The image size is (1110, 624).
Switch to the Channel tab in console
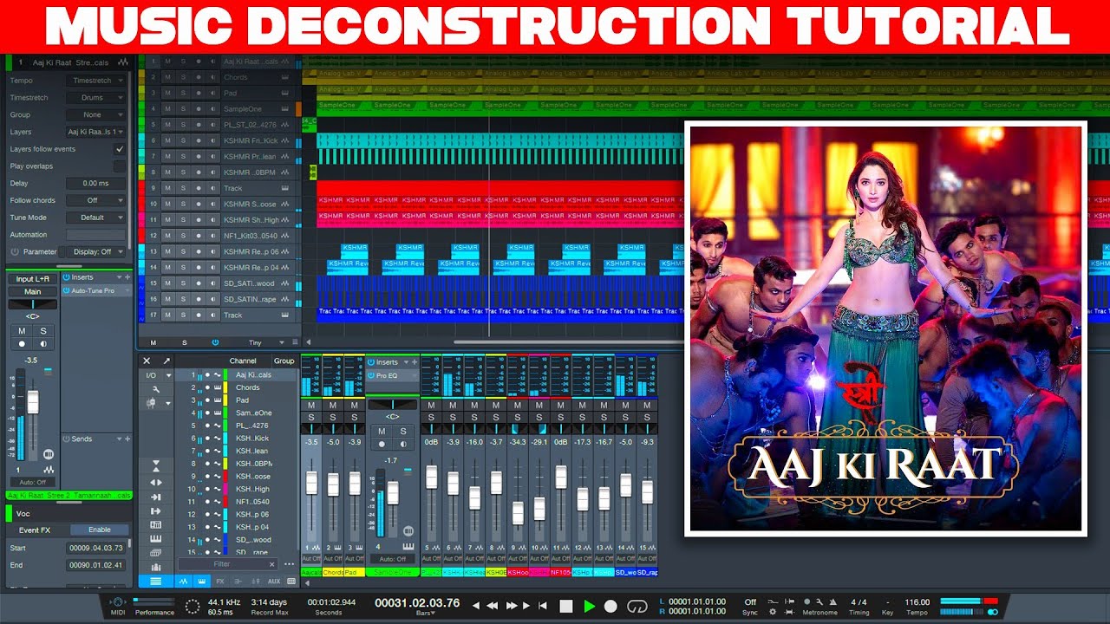click(x=243, y=361)
